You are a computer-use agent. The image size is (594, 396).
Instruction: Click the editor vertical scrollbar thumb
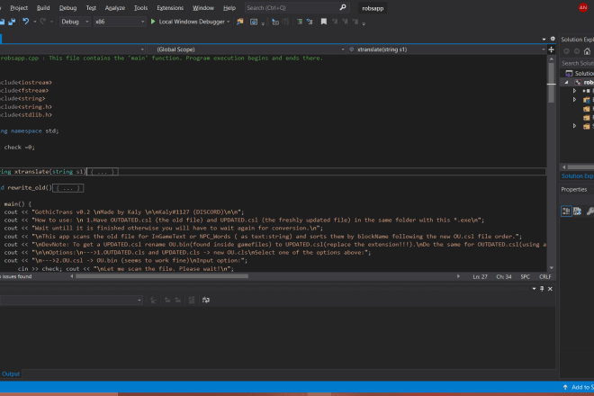tap(551, 82)
